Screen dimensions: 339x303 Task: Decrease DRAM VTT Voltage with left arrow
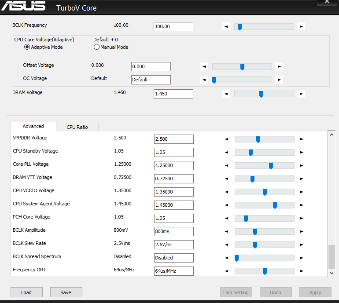226,179
